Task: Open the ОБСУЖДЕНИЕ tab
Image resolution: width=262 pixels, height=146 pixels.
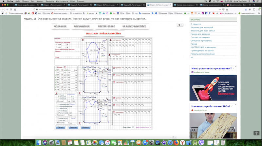Action: pos(82,26)
